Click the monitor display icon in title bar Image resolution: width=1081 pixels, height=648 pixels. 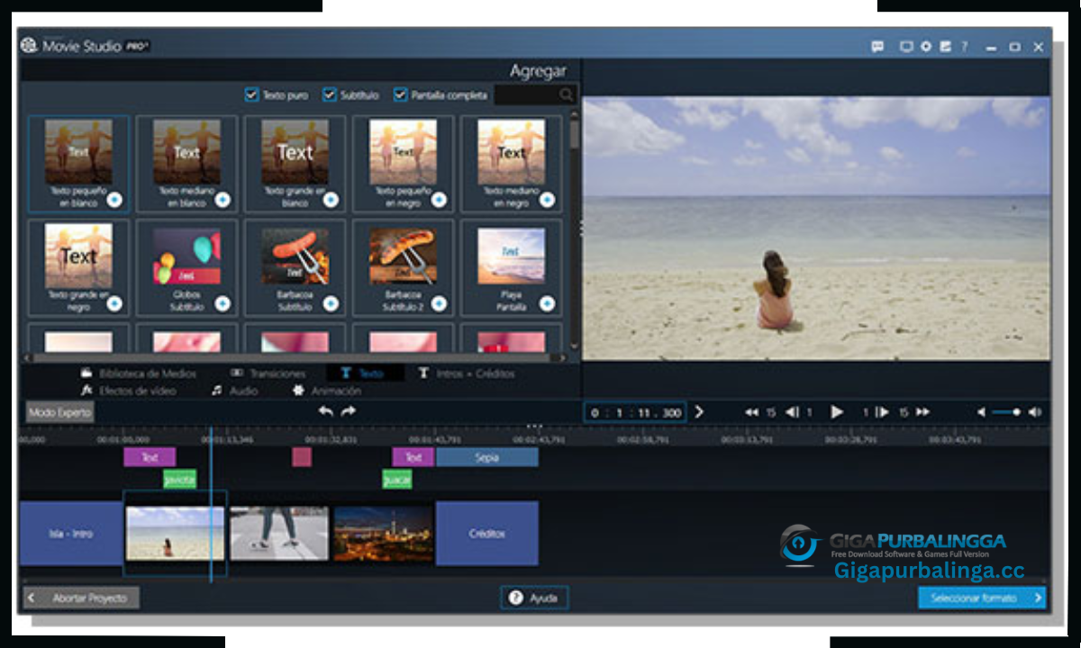[906, 47]
